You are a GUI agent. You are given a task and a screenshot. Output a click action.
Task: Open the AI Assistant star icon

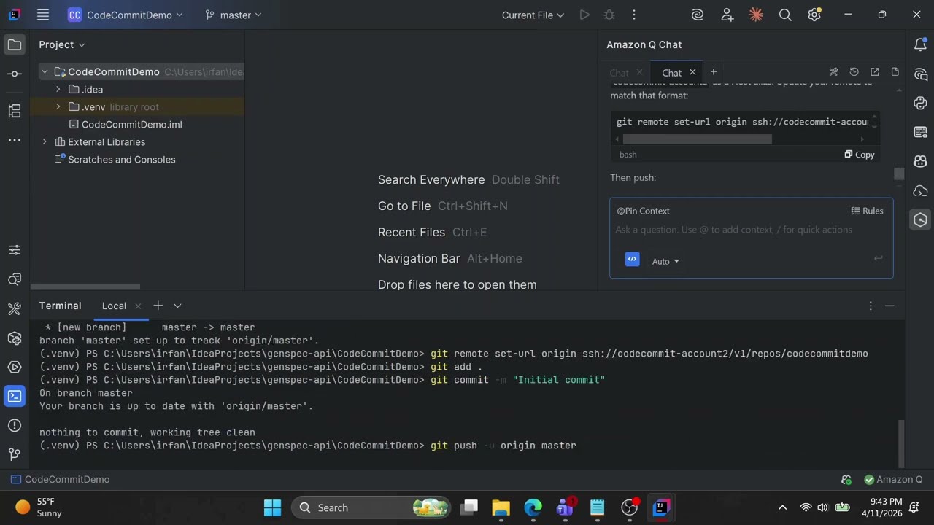pyautogui.click(x=756, y=15)
